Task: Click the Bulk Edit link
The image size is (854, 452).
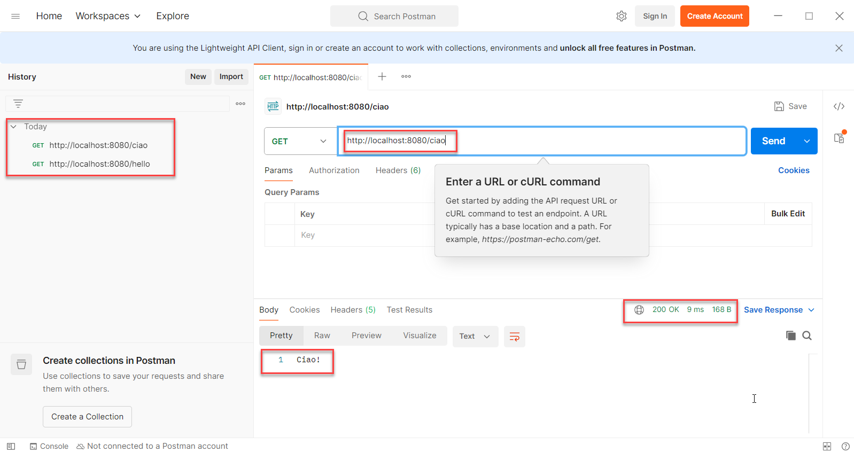Action: point(788,214)
